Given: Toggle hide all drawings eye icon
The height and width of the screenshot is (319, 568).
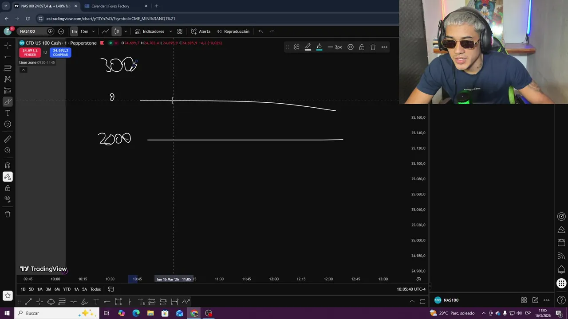Looking at the screenshot, I should pos(8,199).
